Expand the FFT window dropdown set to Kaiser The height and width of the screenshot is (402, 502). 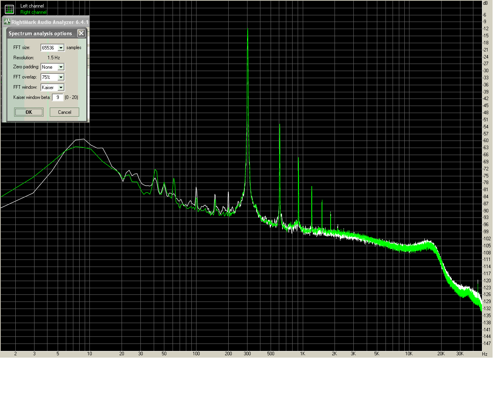click(x=61, y=88)
